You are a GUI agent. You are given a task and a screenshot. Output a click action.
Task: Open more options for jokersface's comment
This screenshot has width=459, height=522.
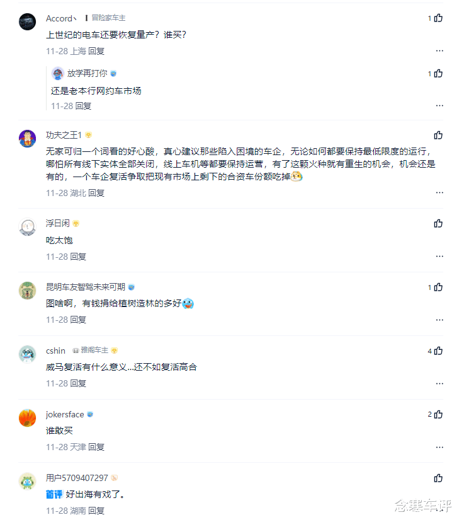point(439,447)
